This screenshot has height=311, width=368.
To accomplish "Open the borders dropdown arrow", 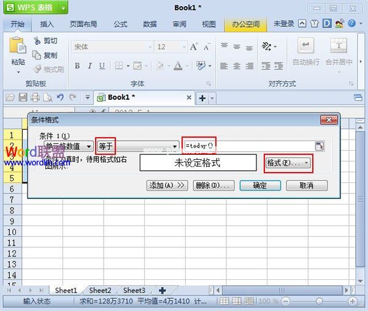I will [128, 66].
